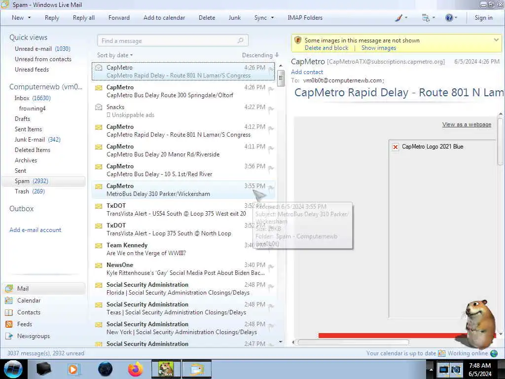This screenshot has width=505, height=379.
Task: Collapse the images warning bar chevron
Action: coord(496,40)
